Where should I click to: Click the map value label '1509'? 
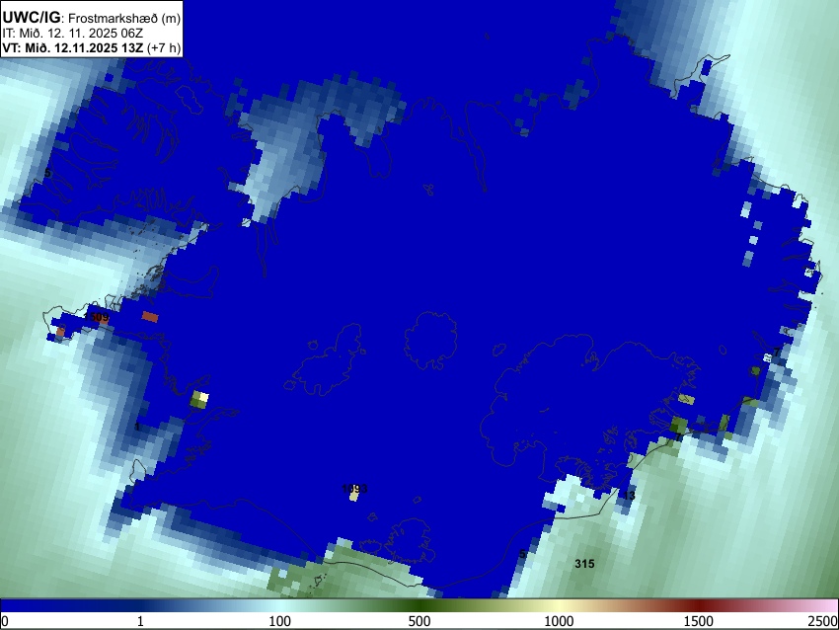click(x=97, y=317)
